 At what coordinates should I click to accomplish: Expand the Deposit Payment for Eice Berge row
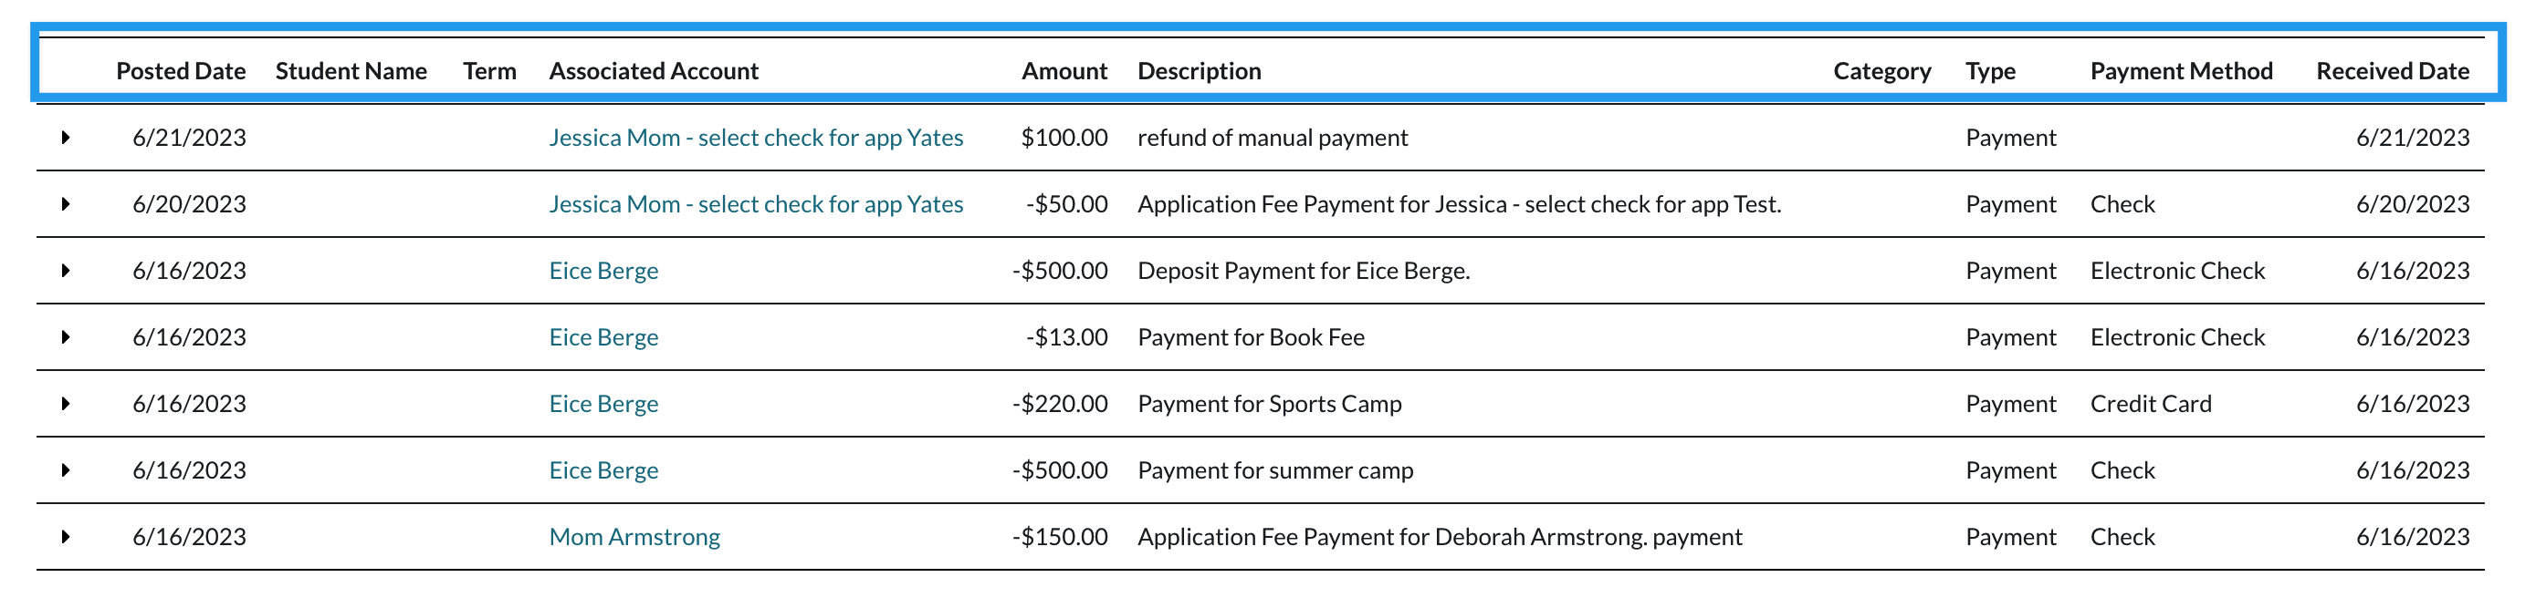[65, 271]
